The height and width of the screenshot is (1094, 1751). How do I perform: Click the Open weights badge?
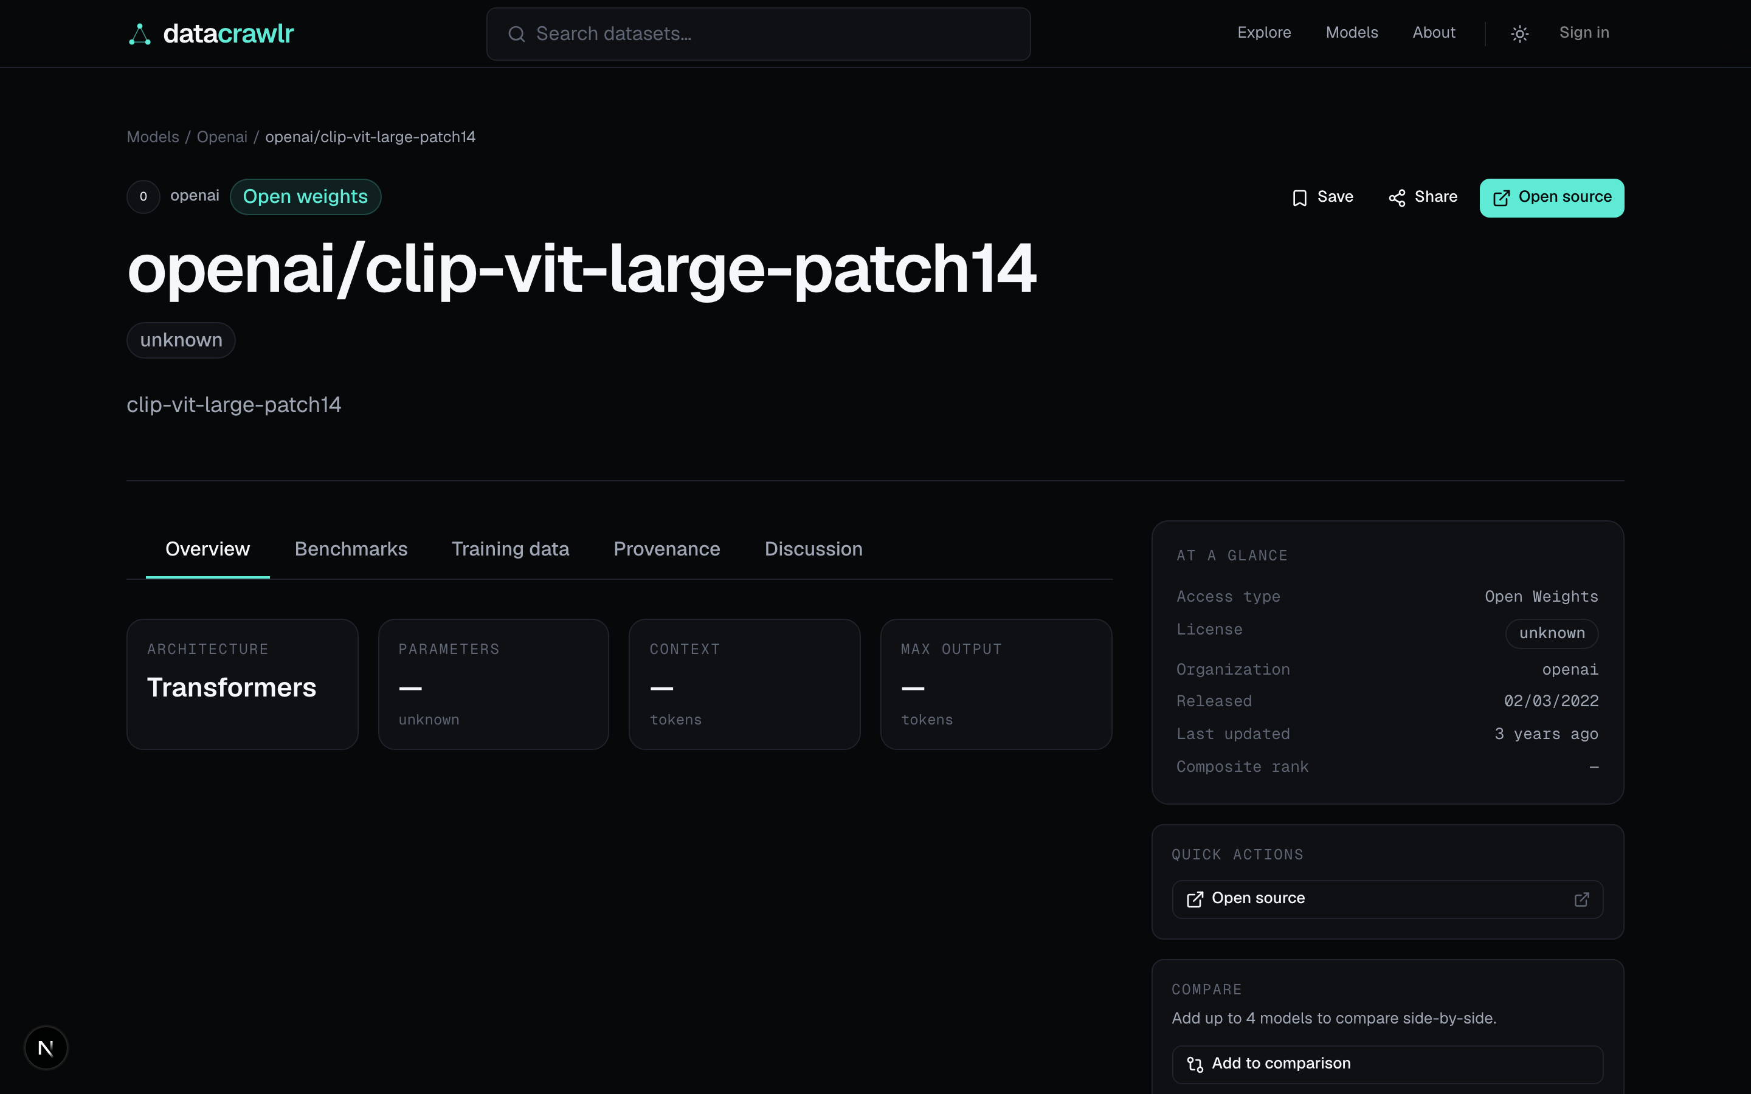coord(305,197)
